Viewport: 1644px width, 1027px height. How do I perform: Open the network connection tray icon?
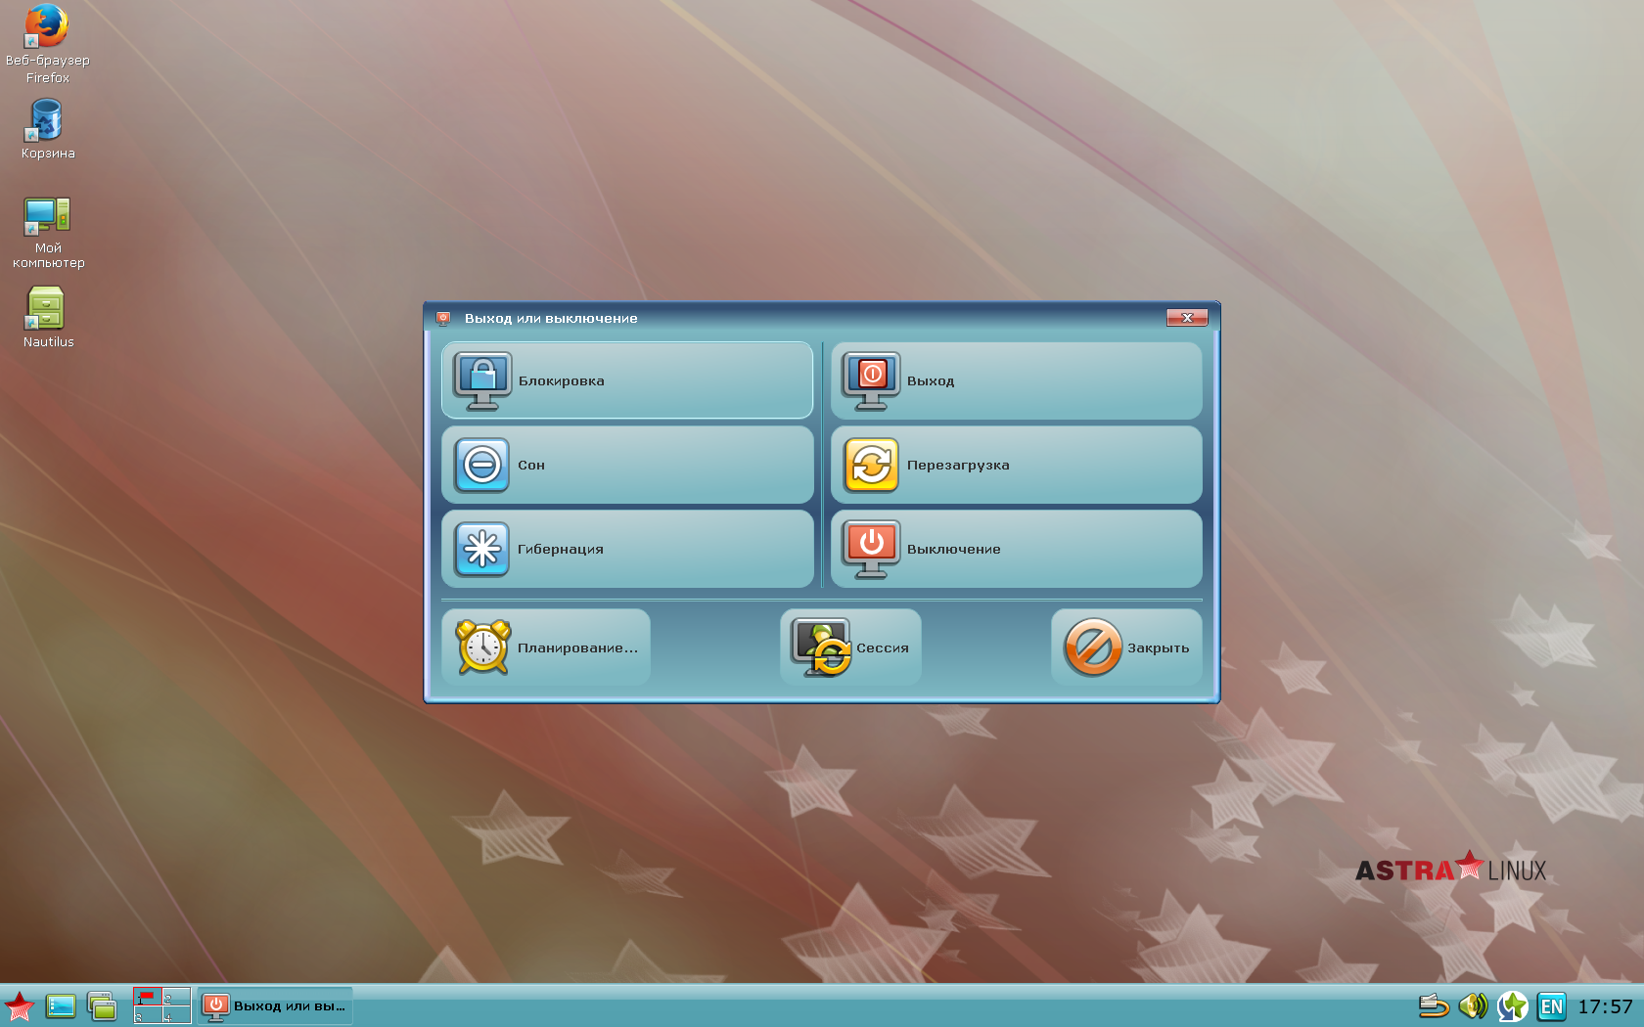point(1434,1005)
